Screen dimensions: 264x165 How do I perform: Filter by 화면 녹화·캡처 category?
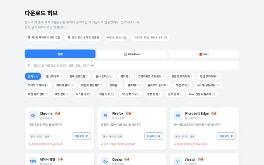[x=37, y=94]
